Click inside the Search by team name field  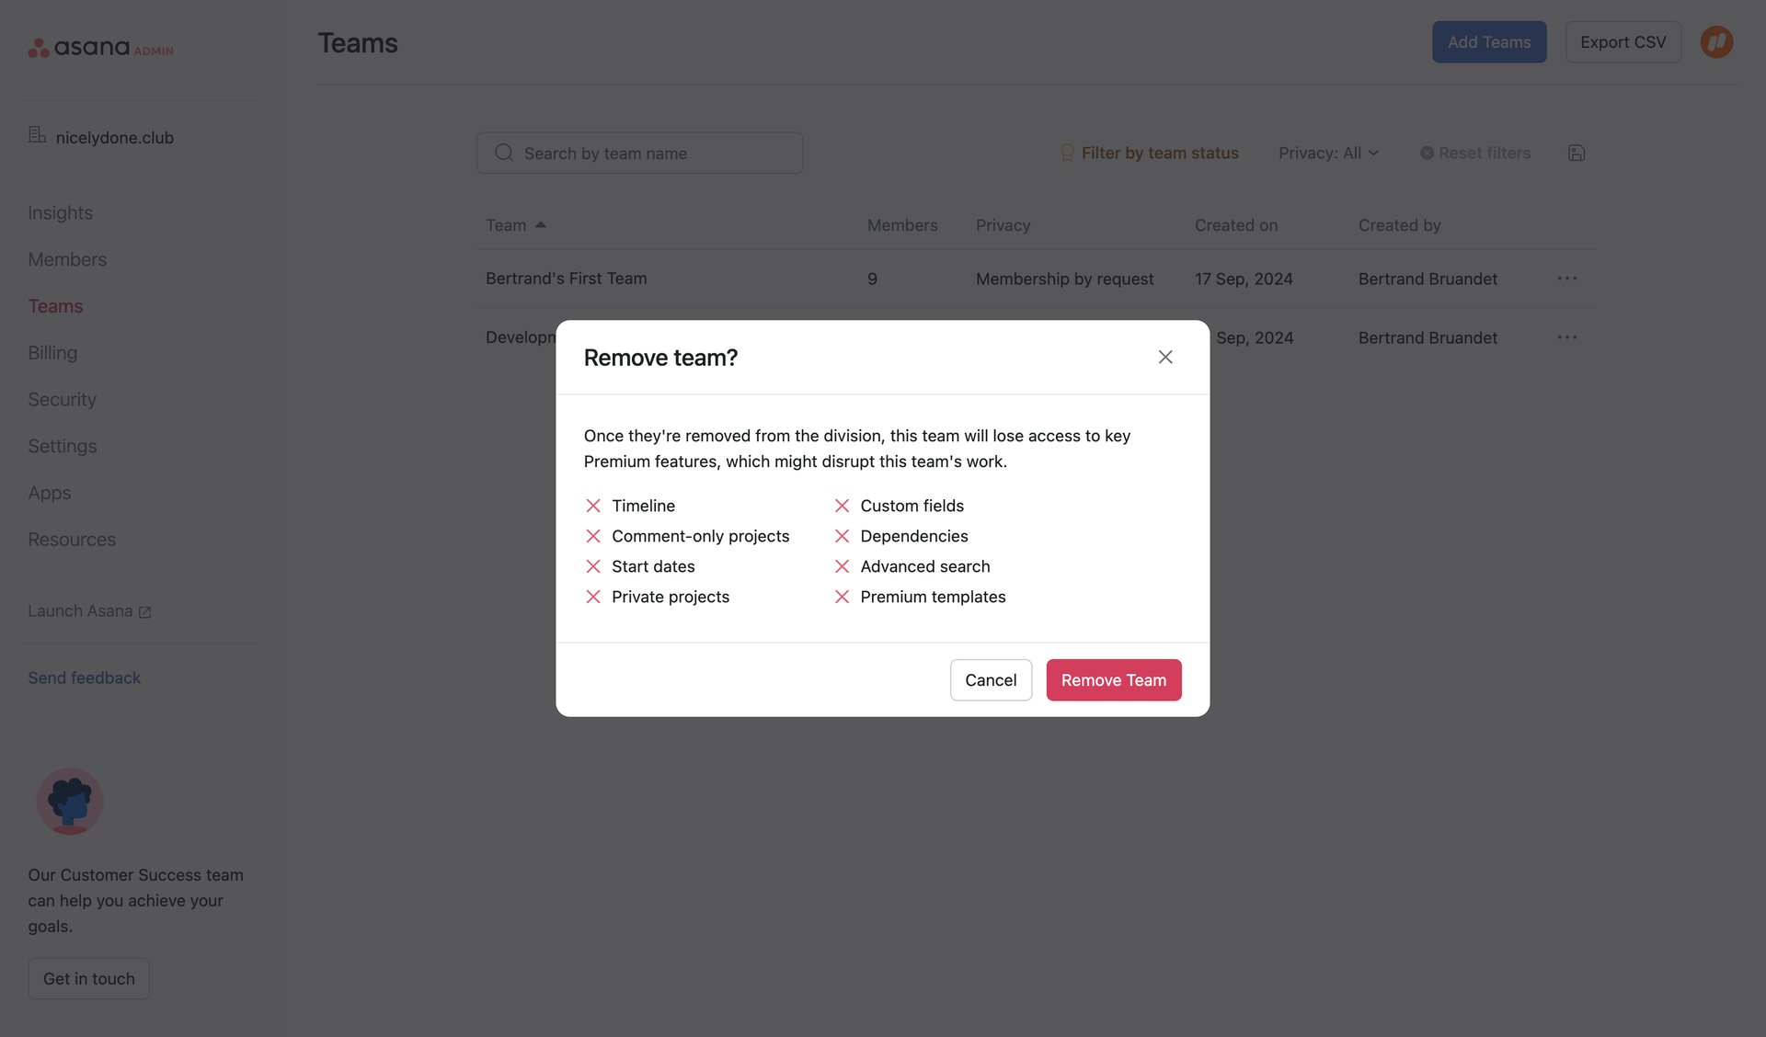pos(644,153)
